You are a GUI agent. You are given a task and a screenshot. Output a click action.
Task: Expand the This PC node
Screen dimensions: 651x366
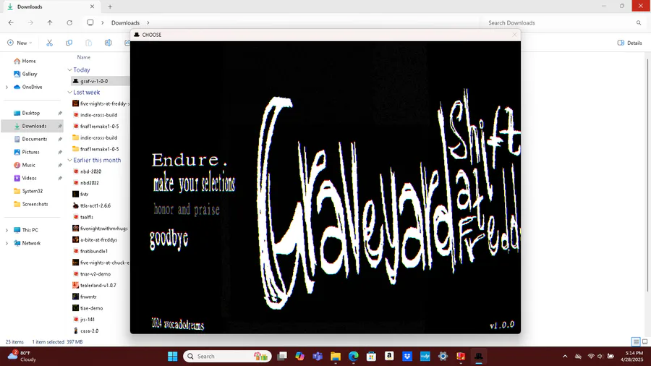click(7, 230)
